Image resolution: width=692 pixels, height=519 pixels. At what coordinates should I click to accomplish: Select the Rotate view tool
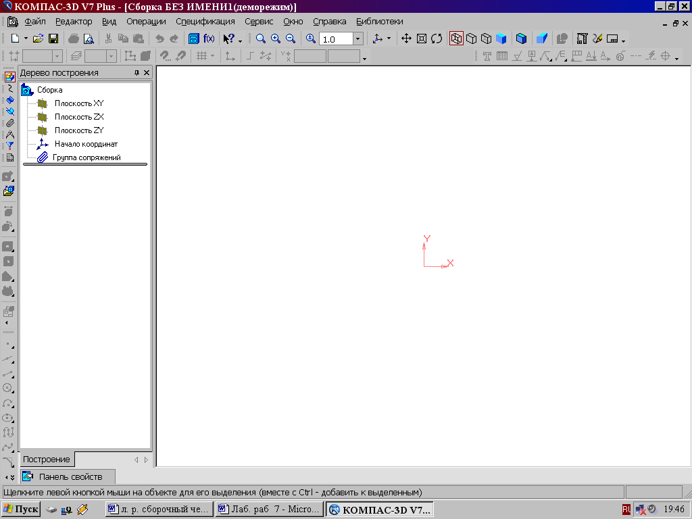[437, 39]
